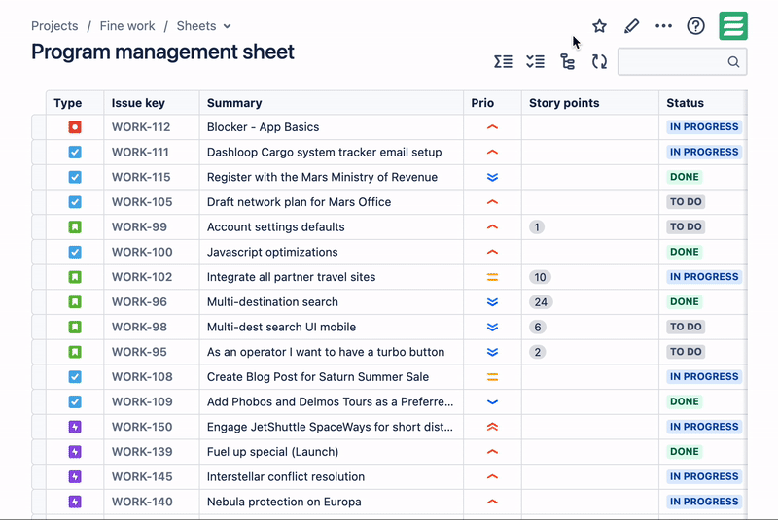Screen dimensions: 778x520
Task: Click the story type icon of WORK-95
Action: click(75, 352)
